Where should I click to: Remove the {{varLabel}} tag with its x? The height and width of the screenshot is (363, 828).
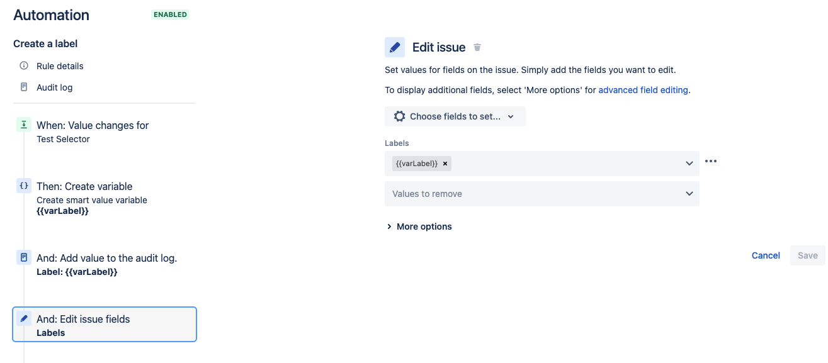445,164
